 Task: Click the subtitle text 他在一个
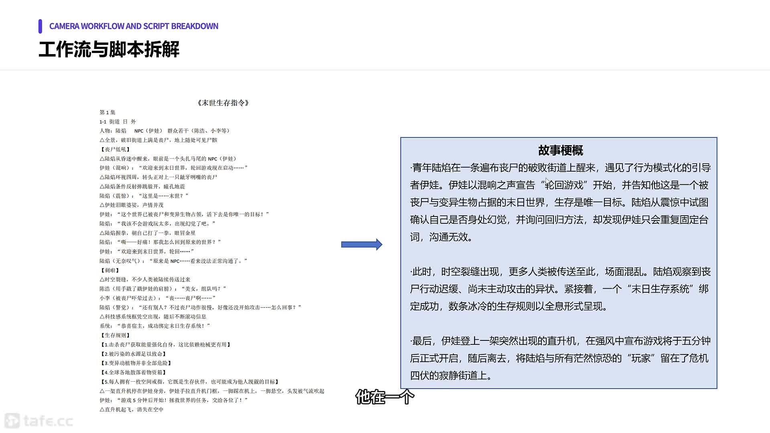pos(384,397)
